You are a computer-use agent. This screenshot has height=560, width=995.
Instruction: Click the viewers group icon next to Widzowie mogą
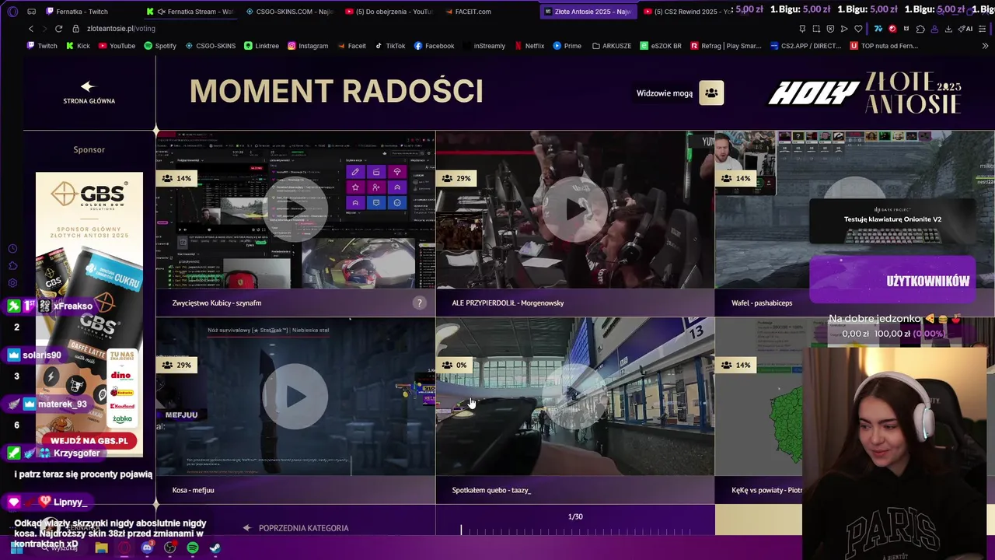click(711, 93)
